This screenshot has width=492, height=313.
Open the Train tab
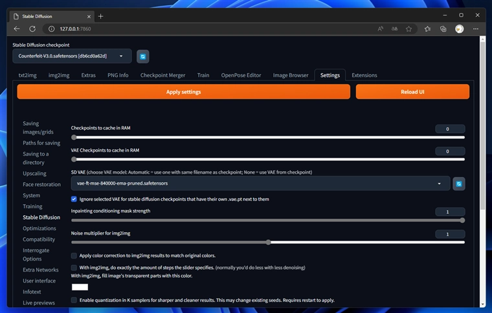pos(203,75)
